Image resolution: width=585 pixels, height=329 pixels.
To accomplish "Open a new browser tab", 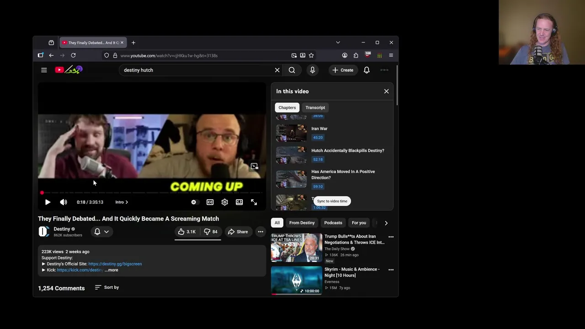I will coord(133,42).
